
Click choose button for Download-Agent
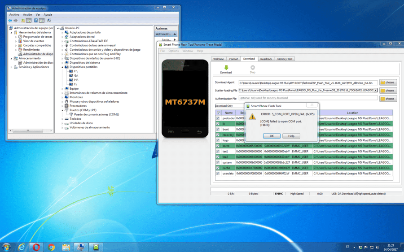coord(388,83)
